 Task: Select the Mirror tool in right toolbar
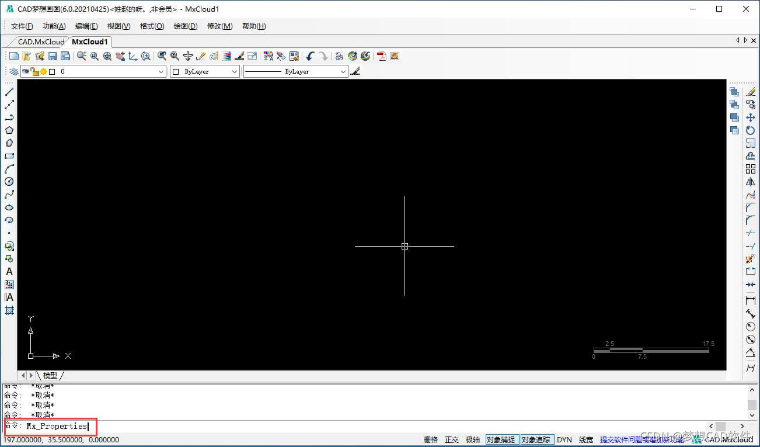751,182
